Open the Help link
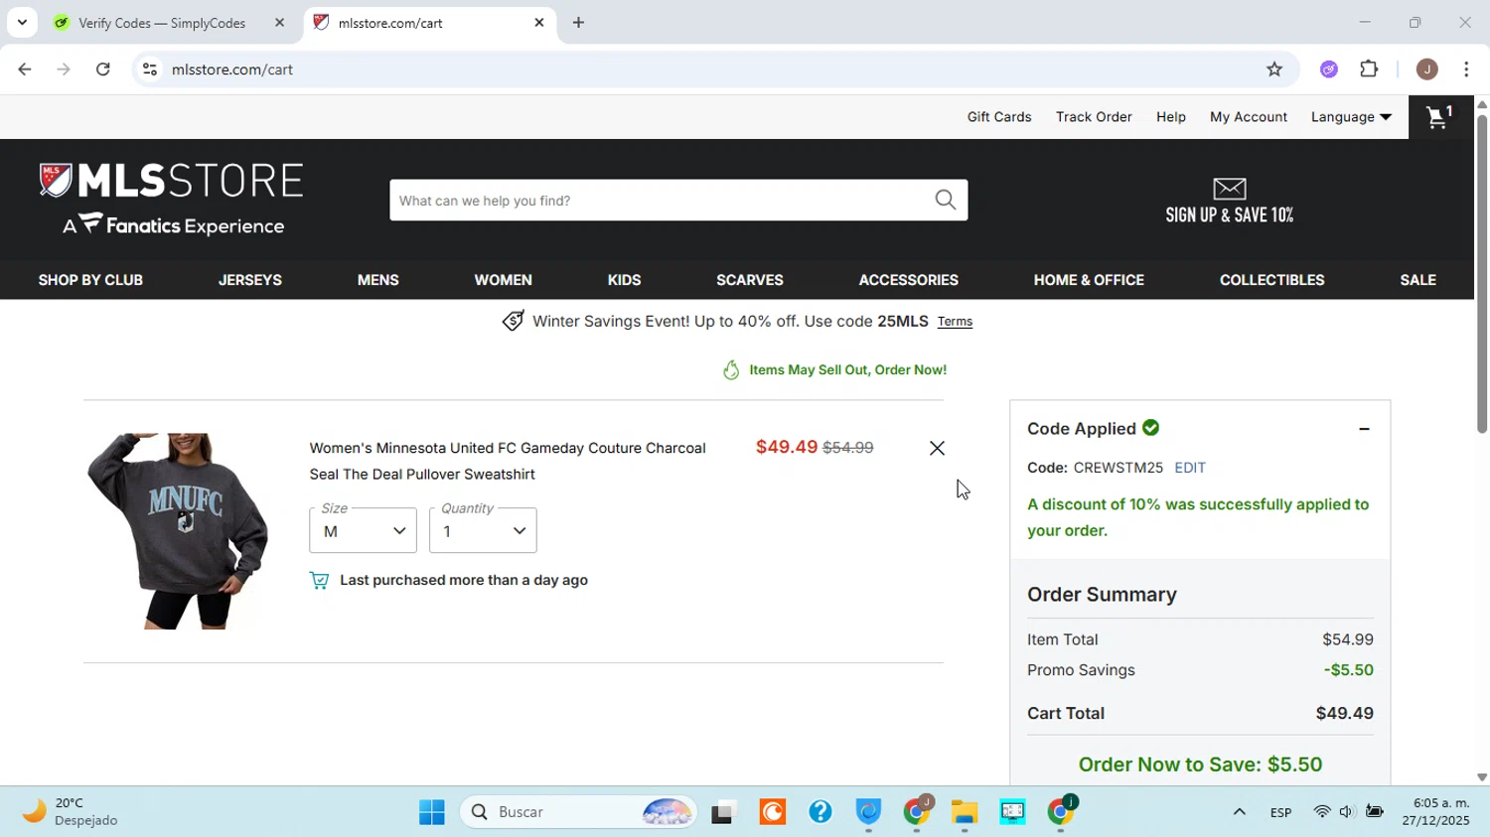The height and width of the screenshot is (837, 1490). pos(1171,117)
